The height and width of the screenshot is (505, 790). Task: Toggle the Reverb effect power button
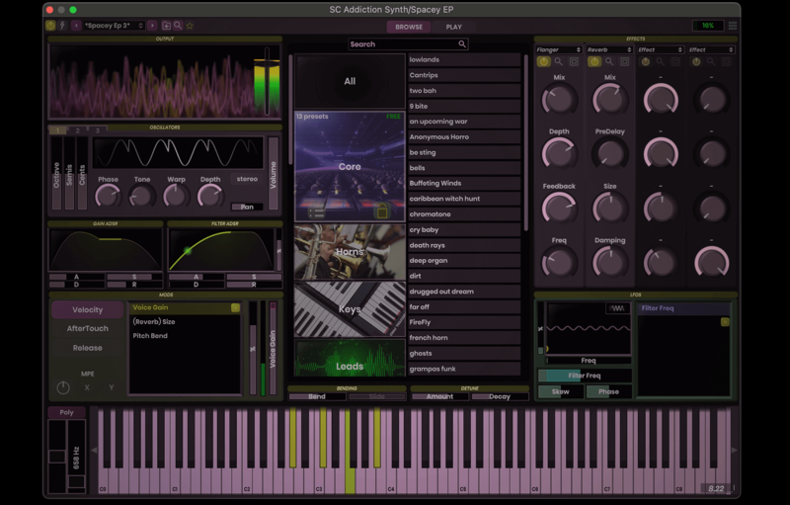pos(594,61)
